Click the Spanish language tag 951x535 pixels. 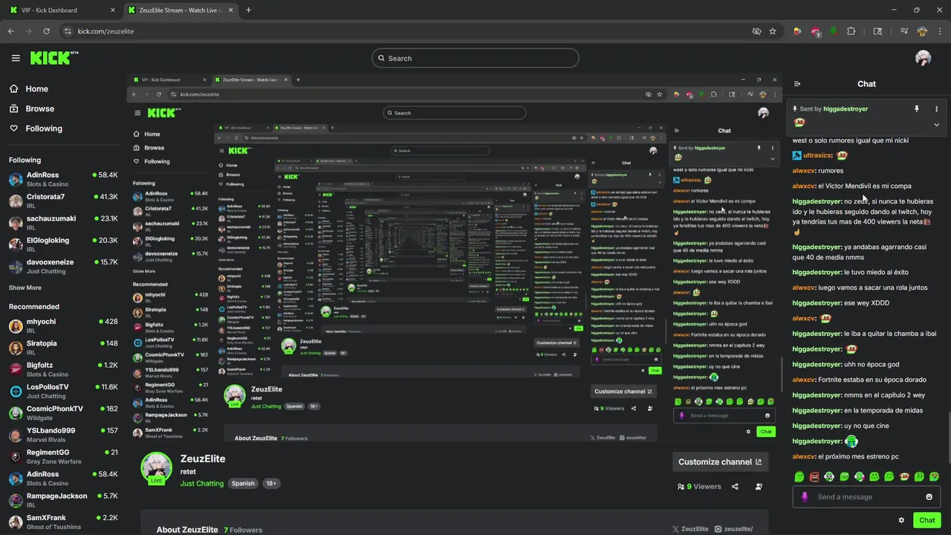coord(243,484)
